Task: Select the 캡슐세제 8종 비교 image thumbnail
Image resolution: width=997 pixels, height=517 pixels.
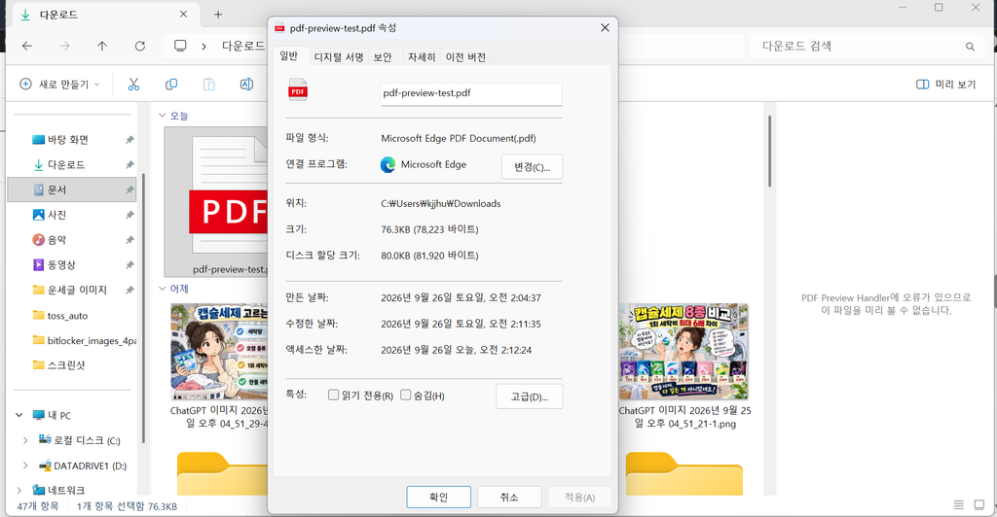Action: 683,352
